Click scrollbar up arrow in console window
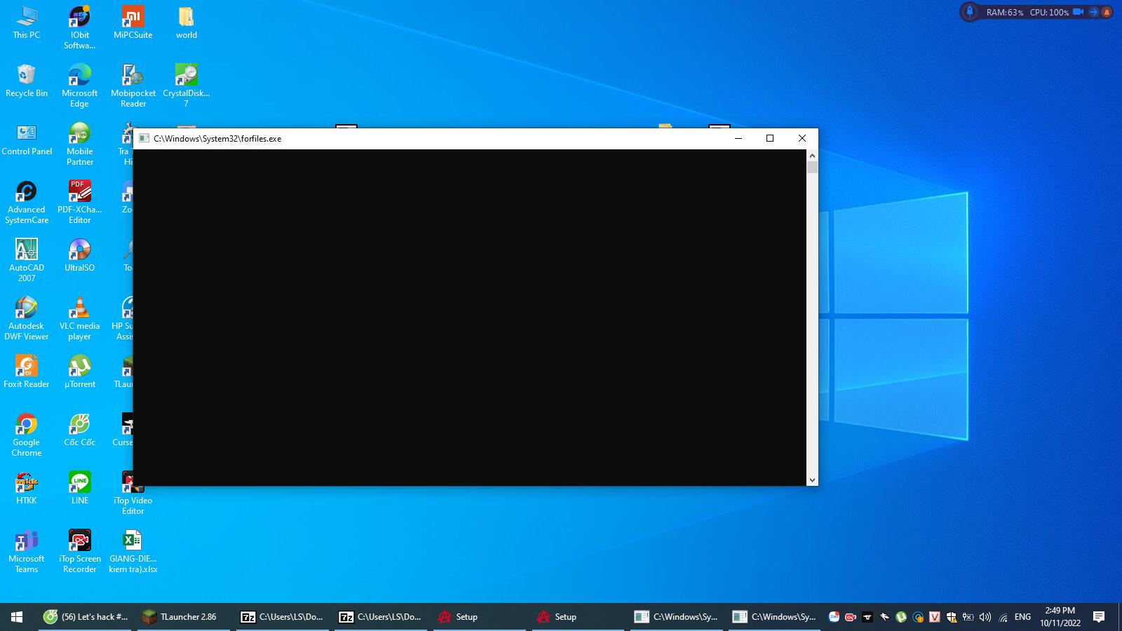Viewport: 1122px width, 631px height. (812, 156)
